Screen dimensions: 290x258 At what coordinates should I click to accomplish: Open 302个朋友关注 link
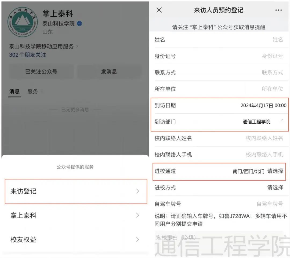[x=28, y=55]
